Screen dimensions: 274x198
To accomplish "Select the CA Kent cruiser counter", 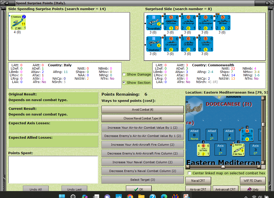I will (x=206, y=44).
